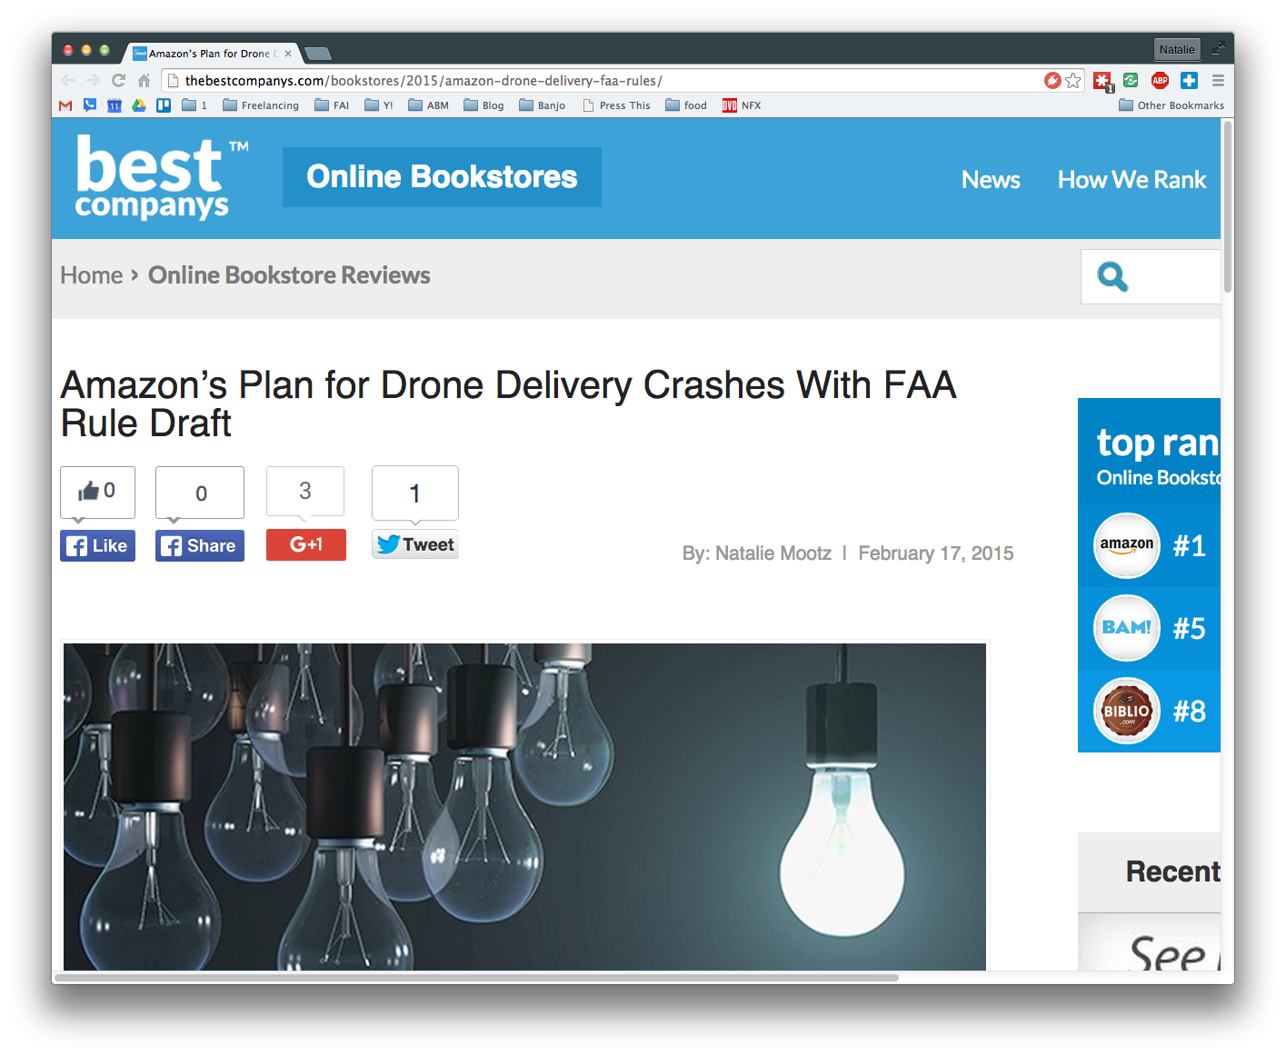
Task: Click the blue plus extension icon
Action: pos(1189,81)
